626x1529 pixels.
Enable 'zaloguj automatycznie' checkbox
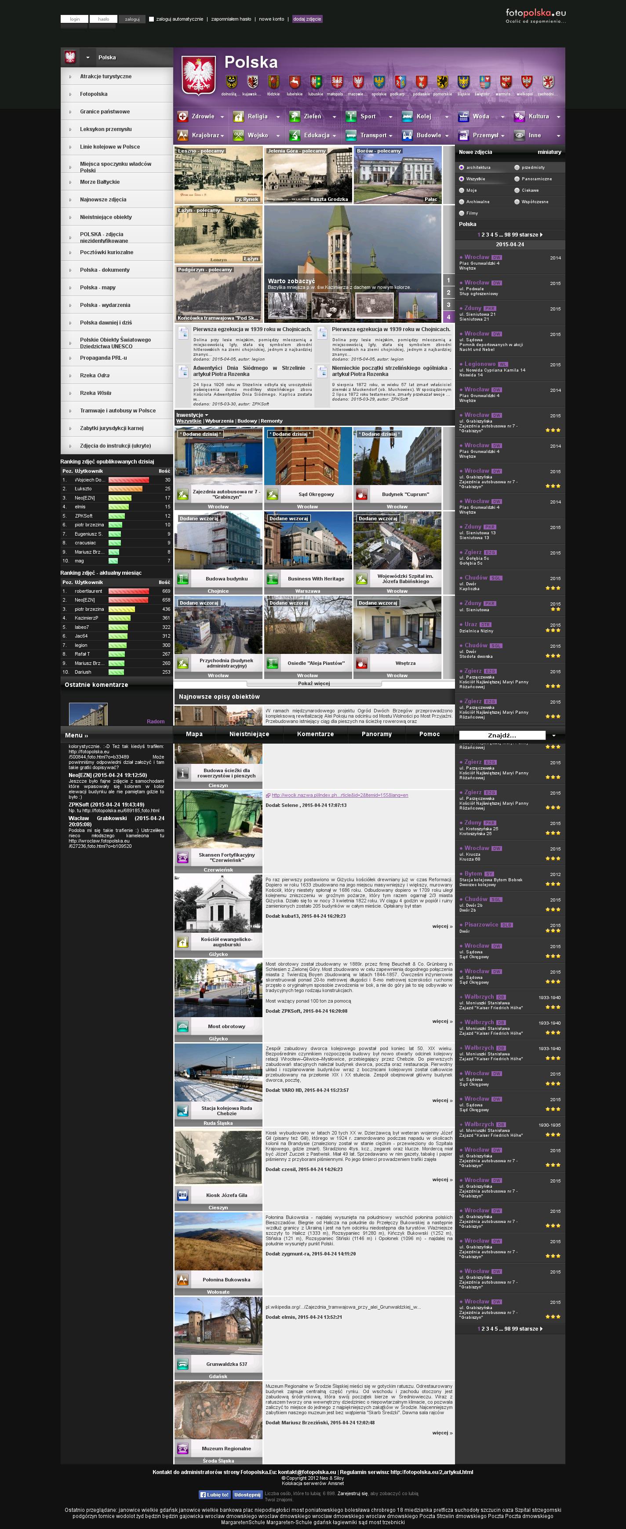click(x=151, y=19)
